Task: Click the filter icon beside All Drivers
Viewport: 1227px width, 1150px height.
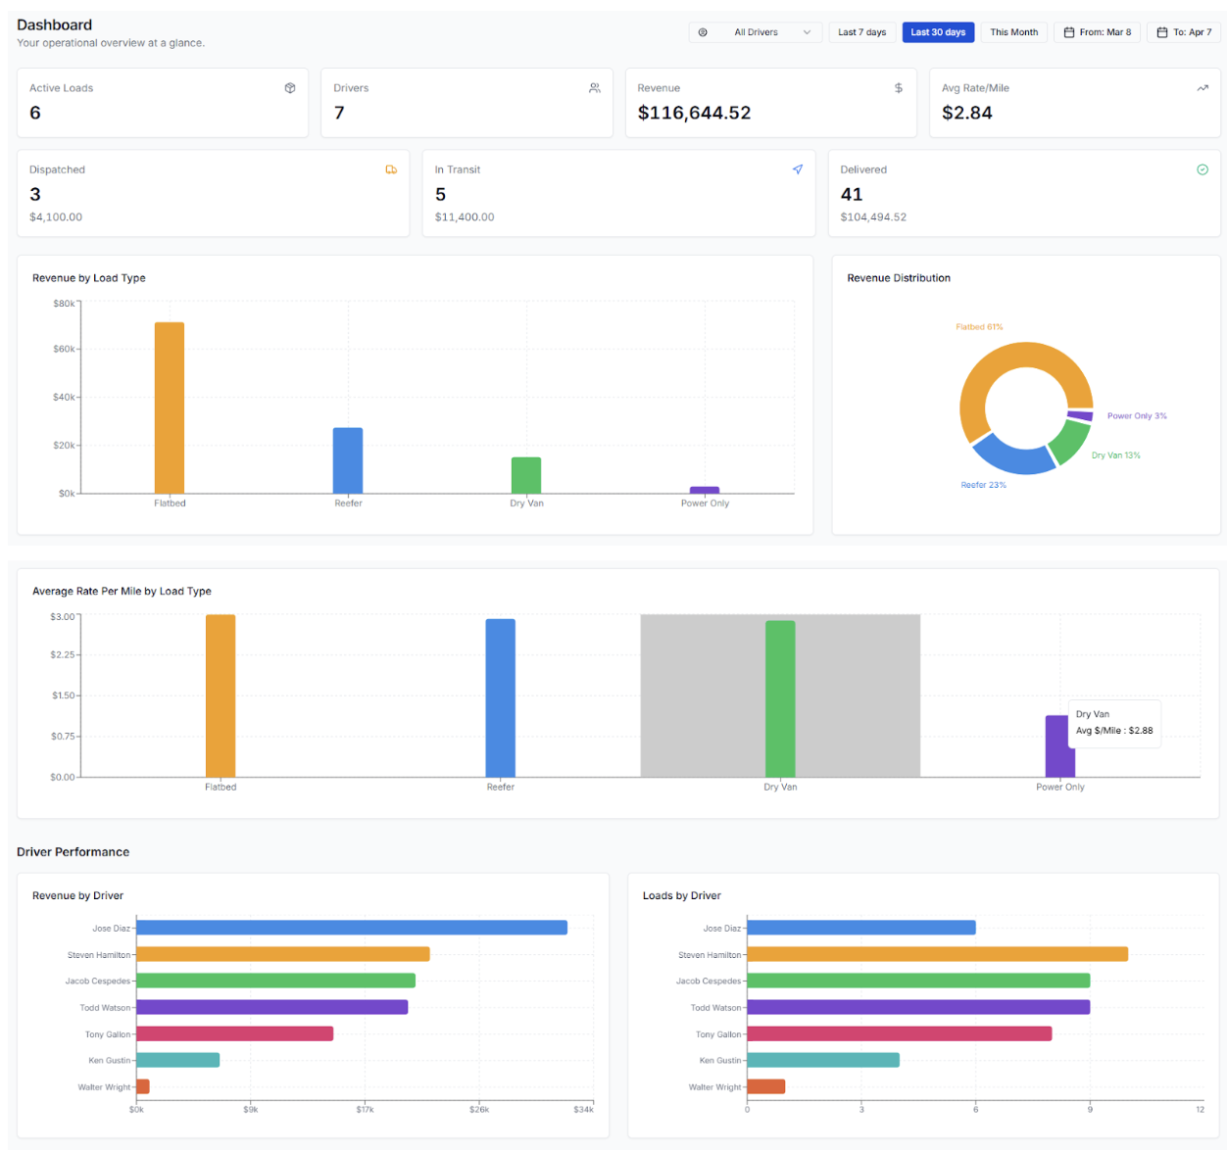Action: pyautogui.click(x=703, y=31)
